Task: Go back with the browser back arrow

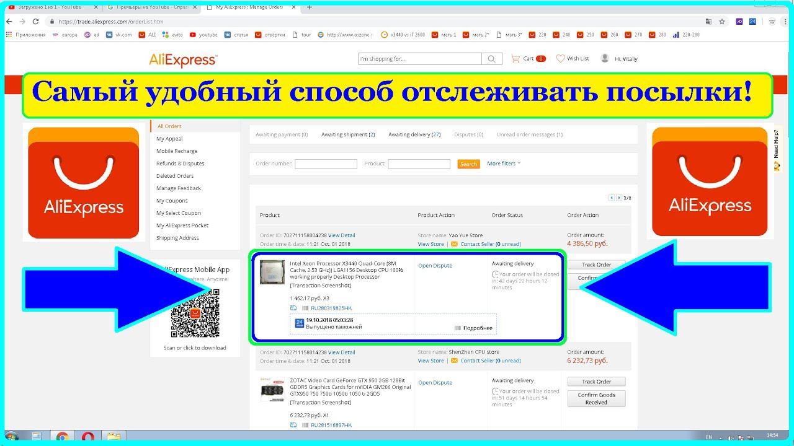Action: (8, 21)
